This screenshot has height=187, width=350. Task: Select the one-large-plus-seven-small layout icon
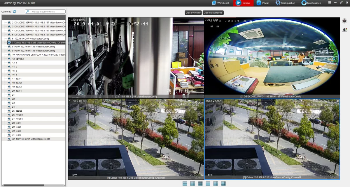click(223, 184)
